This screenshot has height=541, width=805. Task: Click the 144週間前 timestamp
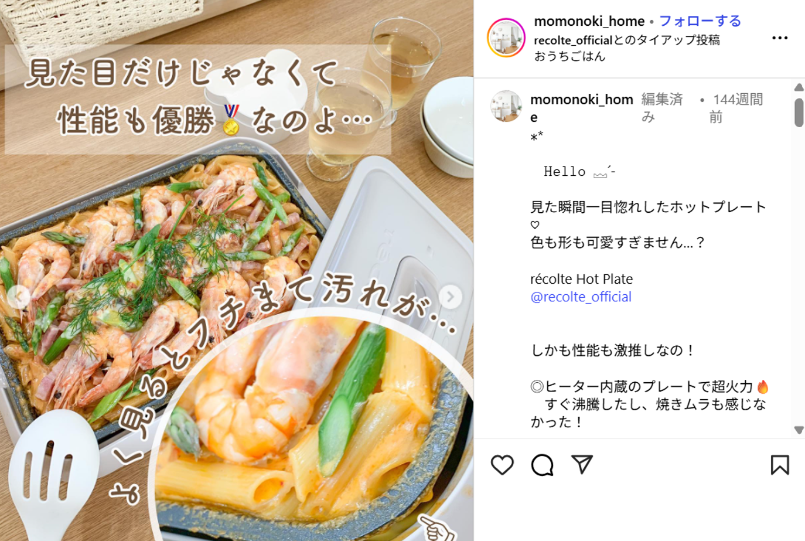pos(738,108)
